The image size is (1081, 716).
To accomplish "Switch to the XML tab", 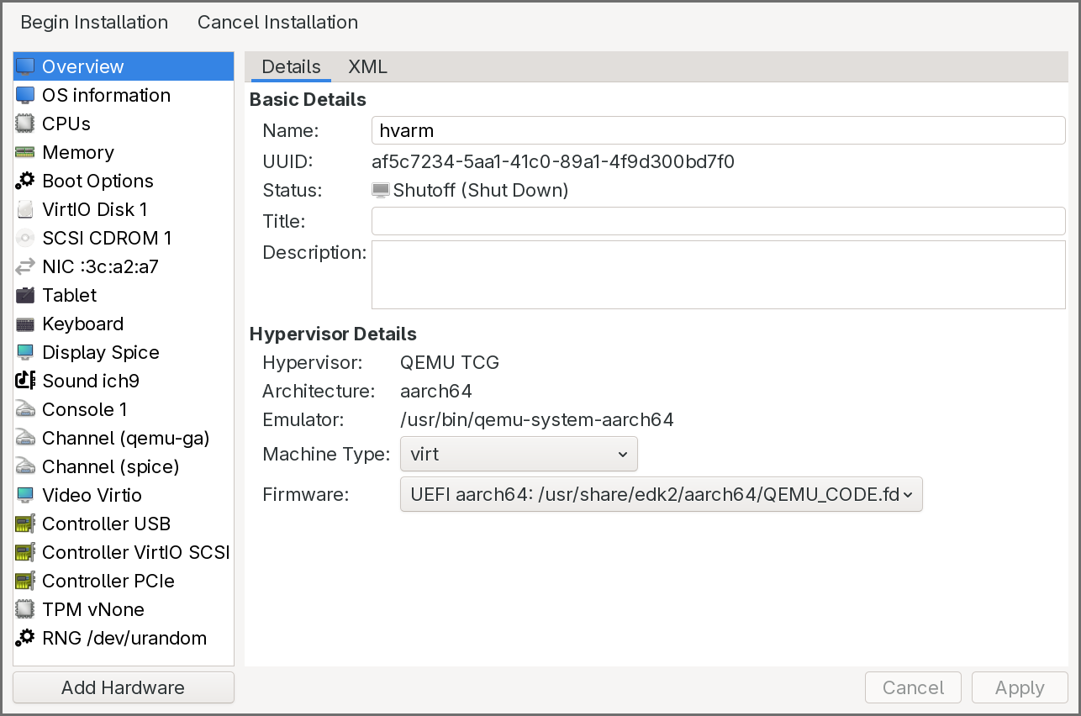I will (x=367, y=66).
